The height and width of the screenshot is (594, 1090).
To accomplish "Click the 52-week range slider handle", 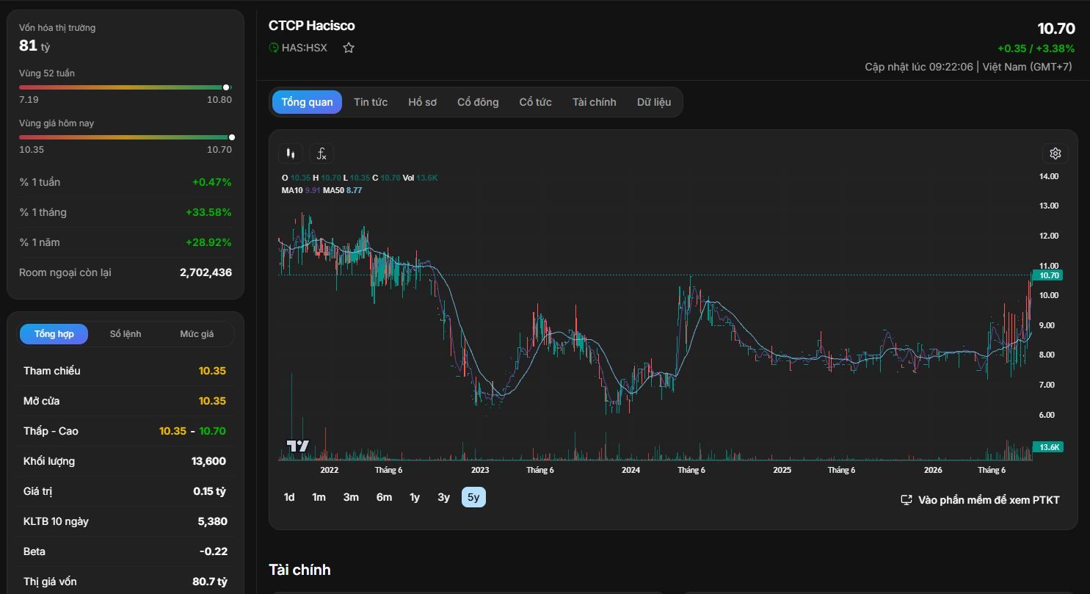I will point(226,87).
